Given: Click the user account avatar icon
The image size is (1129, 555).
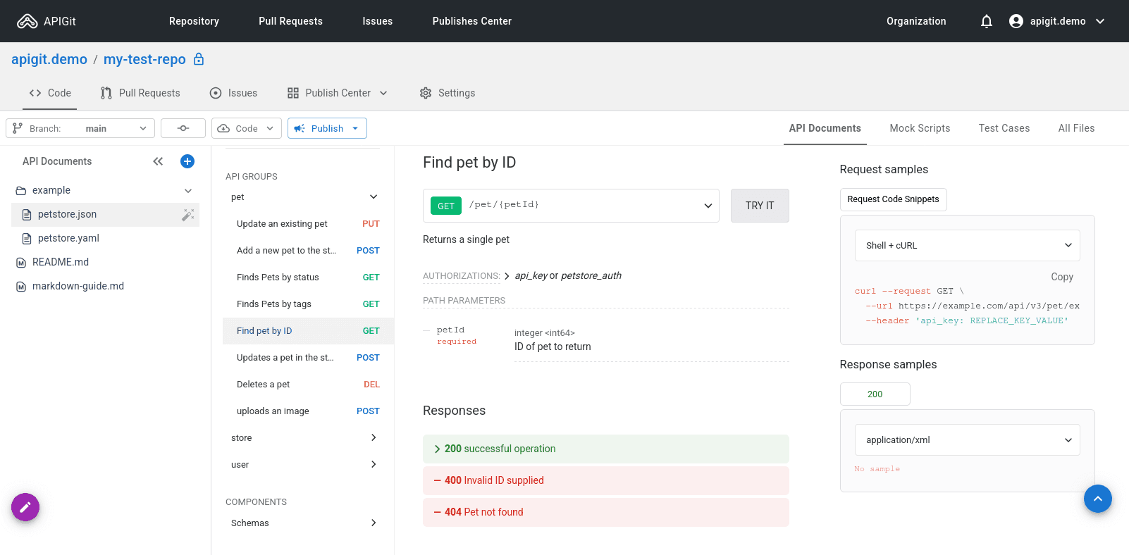Looking at the screenshot, I should [1016, 21].
